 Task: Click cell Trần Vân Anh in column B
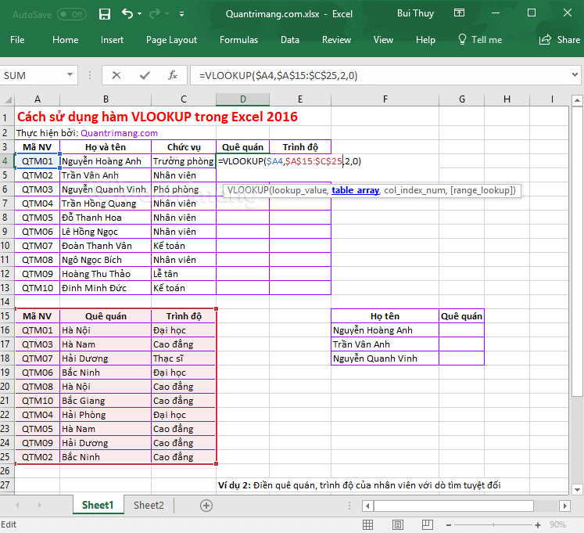[x=106, y=175]
